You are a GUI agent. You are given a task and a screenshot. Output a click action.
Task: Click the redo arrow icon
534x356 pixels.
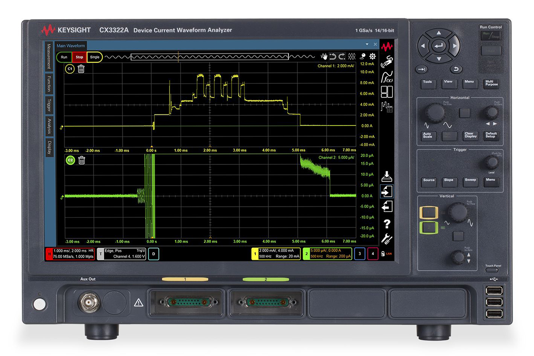(x=341, y=56)
